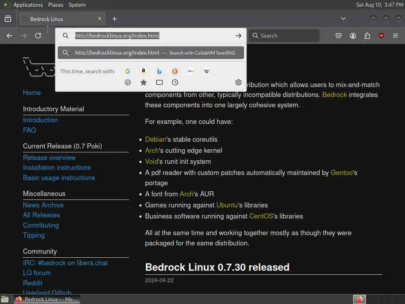This screenshot has height=304, width=405.
Task: Open the All Releases link
Action: click(41, 215)
